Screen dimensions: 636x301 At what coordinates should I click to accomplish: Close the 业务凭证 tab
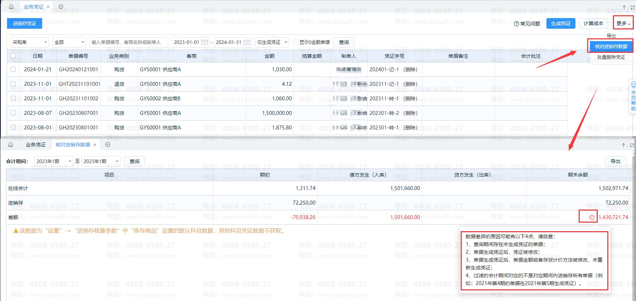coord(48,7)
